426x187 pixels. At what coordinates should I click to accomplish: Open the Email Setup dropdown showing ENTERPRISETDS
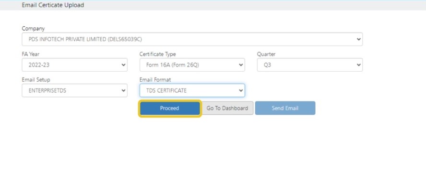[x=75, y=90]
